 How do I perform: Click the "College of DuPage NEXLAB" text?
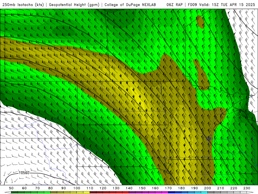(130, 5)
